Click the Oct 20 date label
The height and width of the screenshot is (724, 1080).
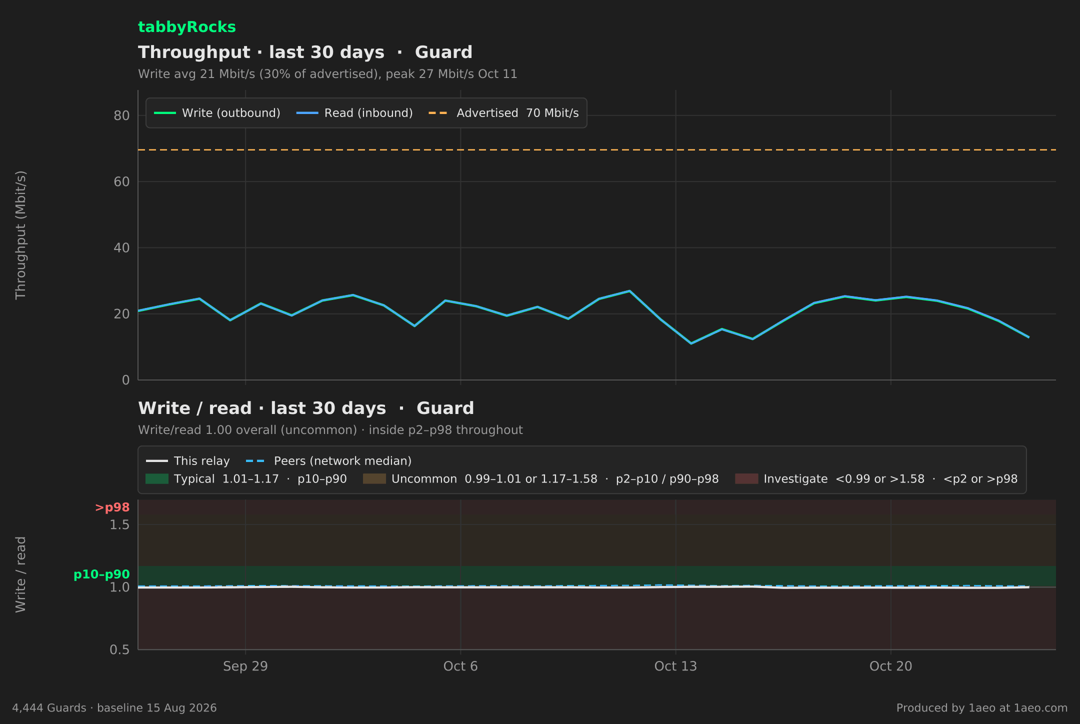890,666
